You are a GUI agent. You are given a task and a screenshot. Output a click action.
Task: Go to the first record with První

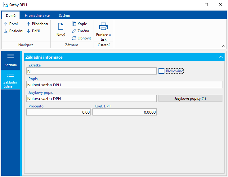[x=11, y=24]
